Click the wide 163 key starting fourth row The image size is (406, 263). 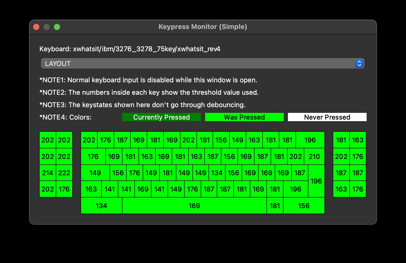(91, 189)
